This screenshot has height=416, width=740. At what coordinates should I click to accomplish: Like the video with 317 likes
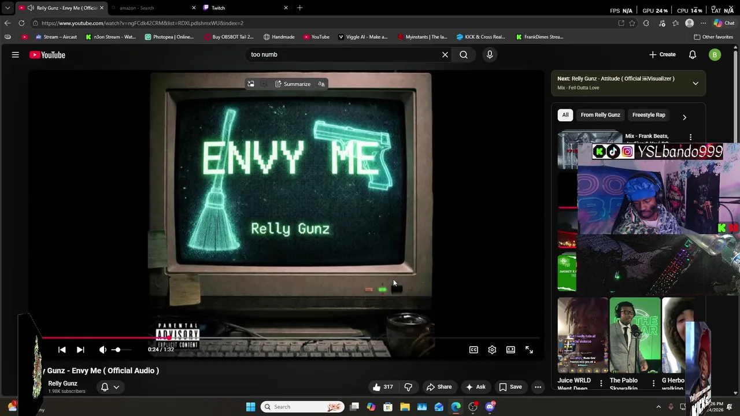click(x=383, y=387)
